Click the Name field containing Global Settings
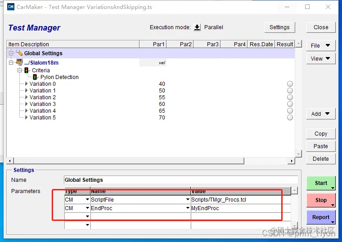This screenshot has height=242, width=342. point(181,180)
